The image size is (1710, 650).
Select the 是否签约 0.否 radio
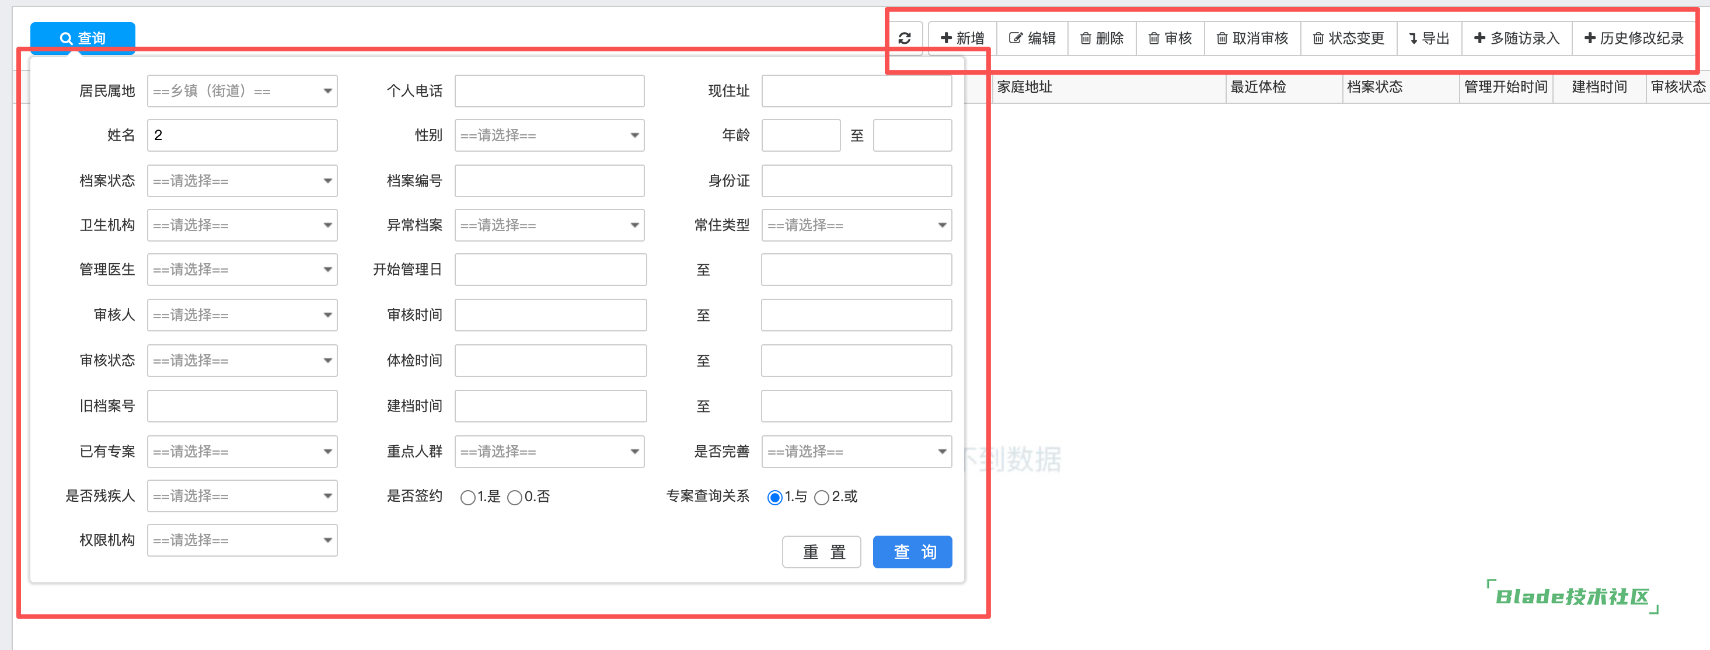[515, 497]
